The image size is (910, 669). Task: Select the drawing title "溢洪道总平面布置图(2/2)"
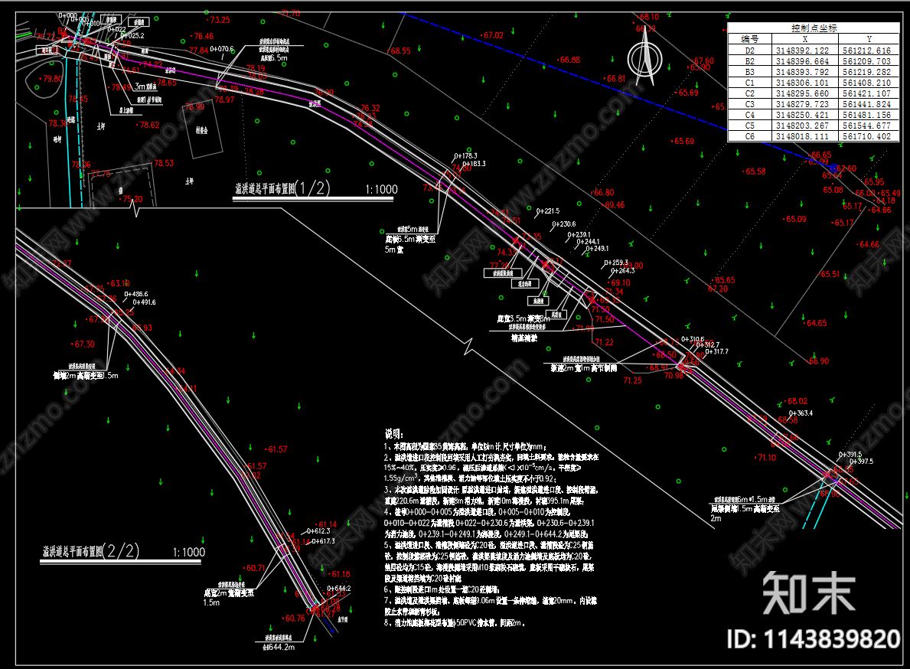[90, 551]
